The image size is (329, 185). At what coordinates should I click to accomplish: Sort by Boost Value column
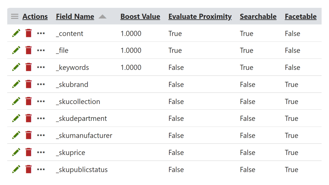coord(140,16)
